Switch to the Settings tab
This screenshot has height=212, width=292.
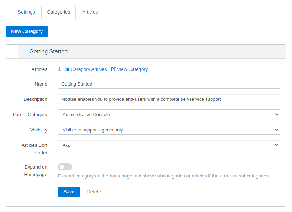click(x=26, y=12)
